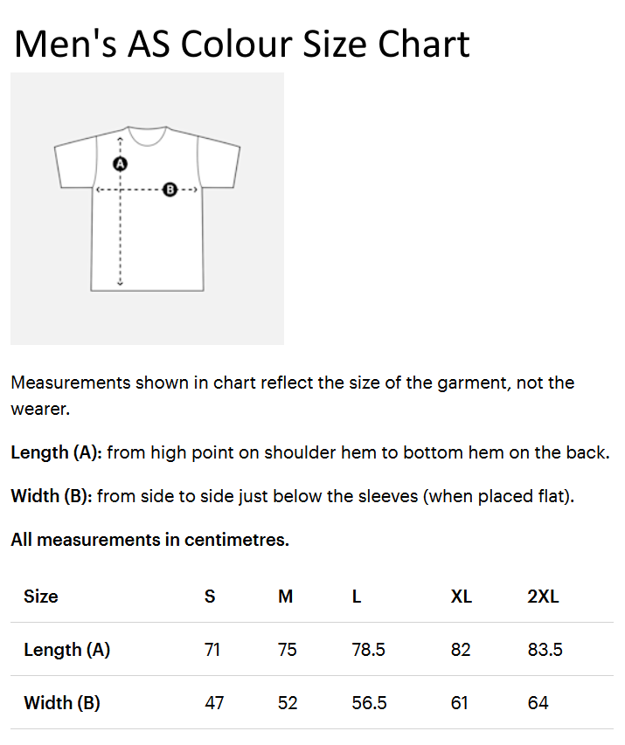Click the B marker on the t-shirt diagram
625x745 pixels.
point(170,189)
